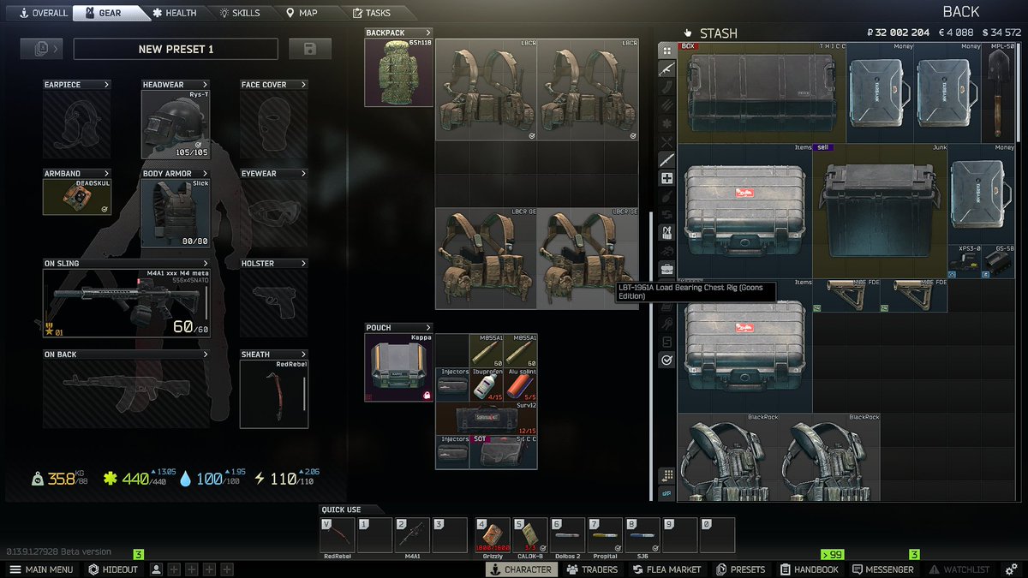Click the stash vertical scrollbar
The width and height of the screenshot is (1028, 578).
(x=1019, y=92)
